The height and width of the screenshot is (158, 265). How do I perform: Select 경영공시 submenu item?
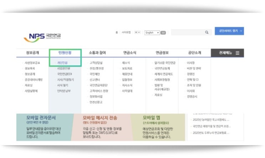(x=192, y=97)
